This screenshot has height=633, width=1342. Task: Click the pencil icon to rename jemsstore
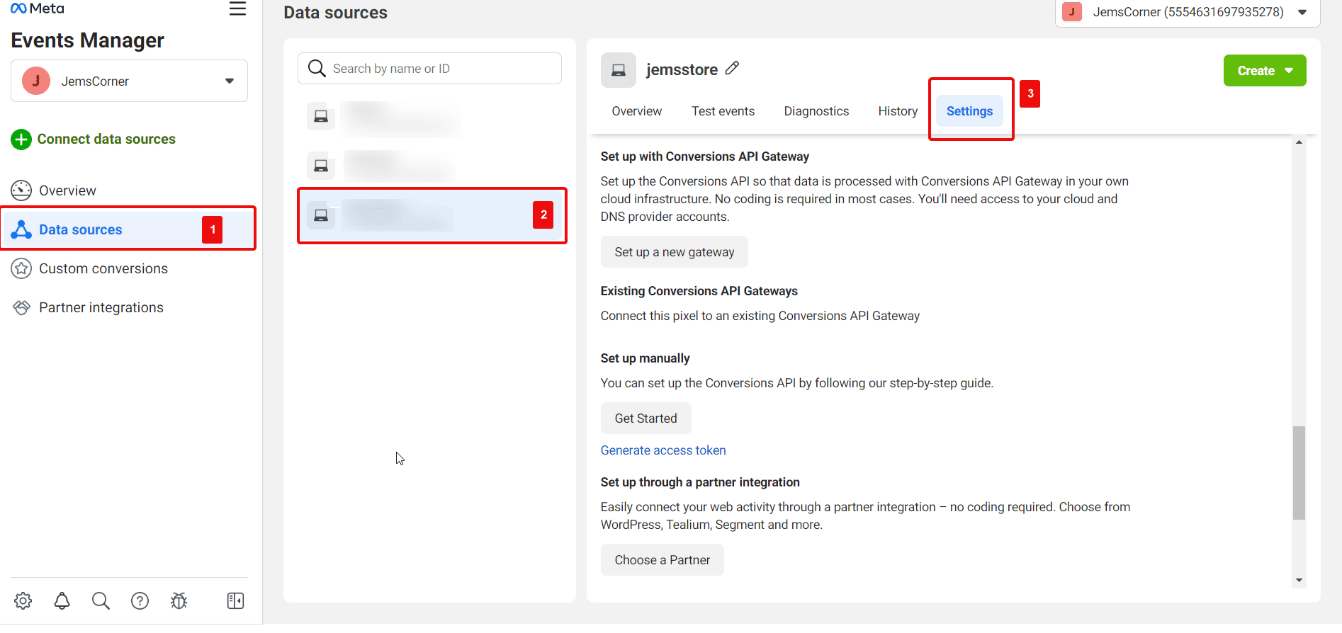coord(733,68)
